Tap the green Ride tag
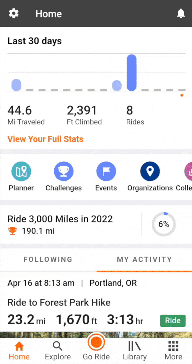Screen dimensions: 192x364 point(173,321)
